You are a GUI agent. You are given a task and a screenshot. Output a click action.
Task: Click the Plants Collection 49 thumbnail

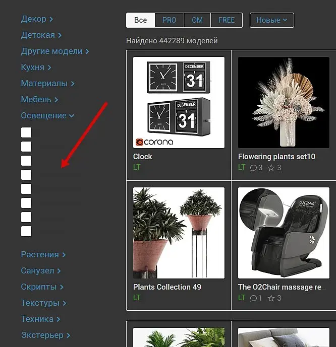click(x=179, y=233)
